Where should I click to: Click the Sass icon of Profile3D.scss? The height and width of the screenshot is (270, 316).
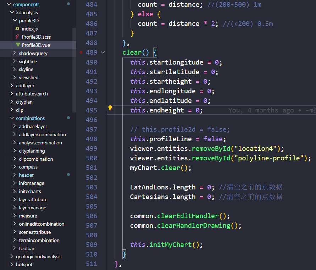pos(17,37)
